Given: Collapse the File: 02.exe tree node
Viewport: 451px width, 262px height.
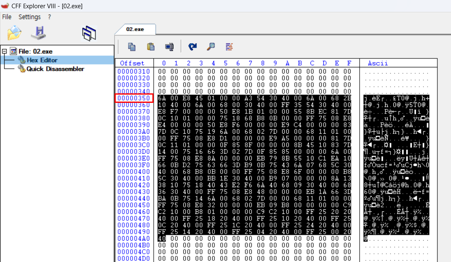Looking at the screenshot, I should point(4,51).
